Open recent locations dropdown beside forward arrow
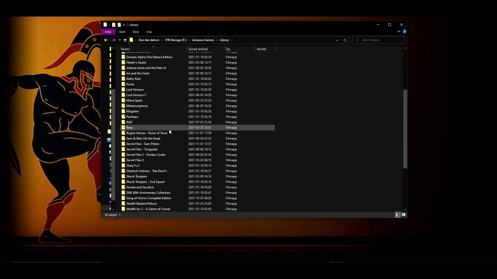497x279 pixels. [120, 40]
